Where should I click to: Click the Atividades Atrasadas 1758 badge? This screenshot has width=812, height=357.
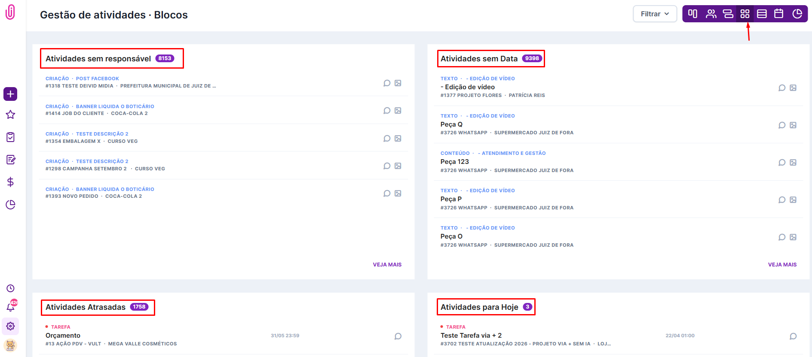(x=139, y=307)
